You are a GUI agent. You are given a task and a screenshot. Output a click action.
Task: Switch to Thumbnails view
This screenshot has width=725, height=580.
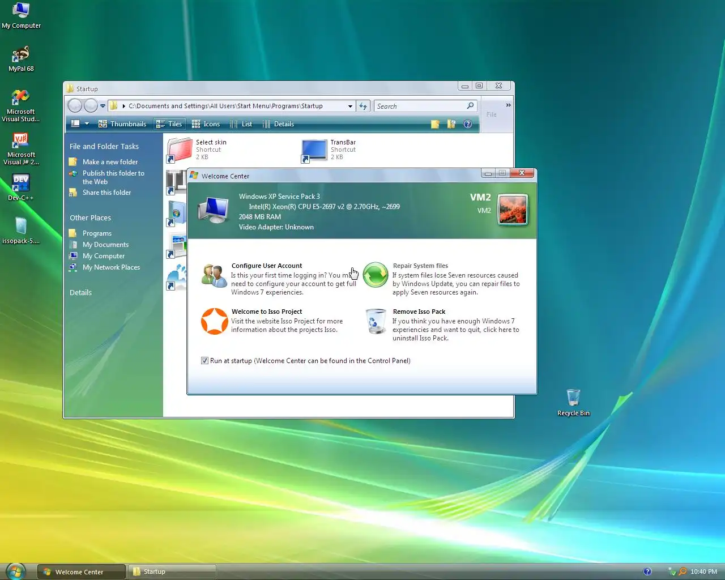[122, 124]
